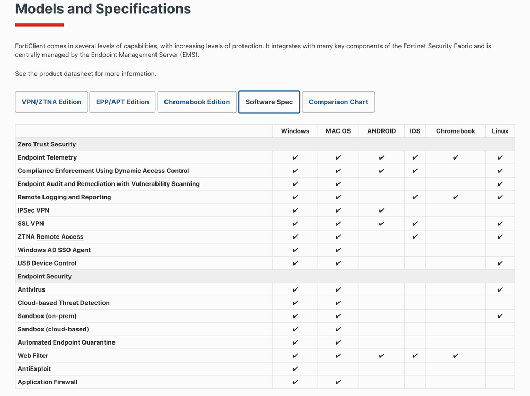Open the Comparison Chart tab

[338, 102]
